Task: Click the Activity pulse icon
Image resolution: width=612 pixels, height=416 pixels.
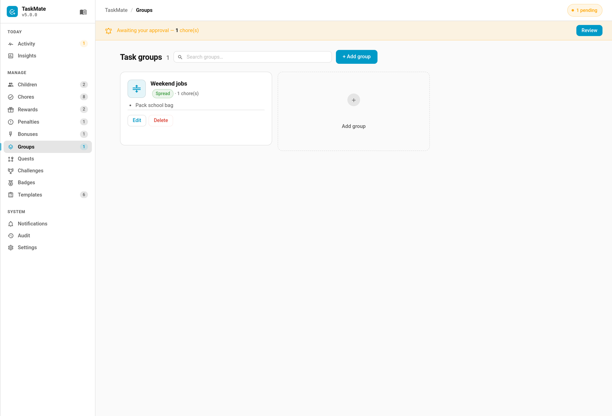Action: click(11, 44)
